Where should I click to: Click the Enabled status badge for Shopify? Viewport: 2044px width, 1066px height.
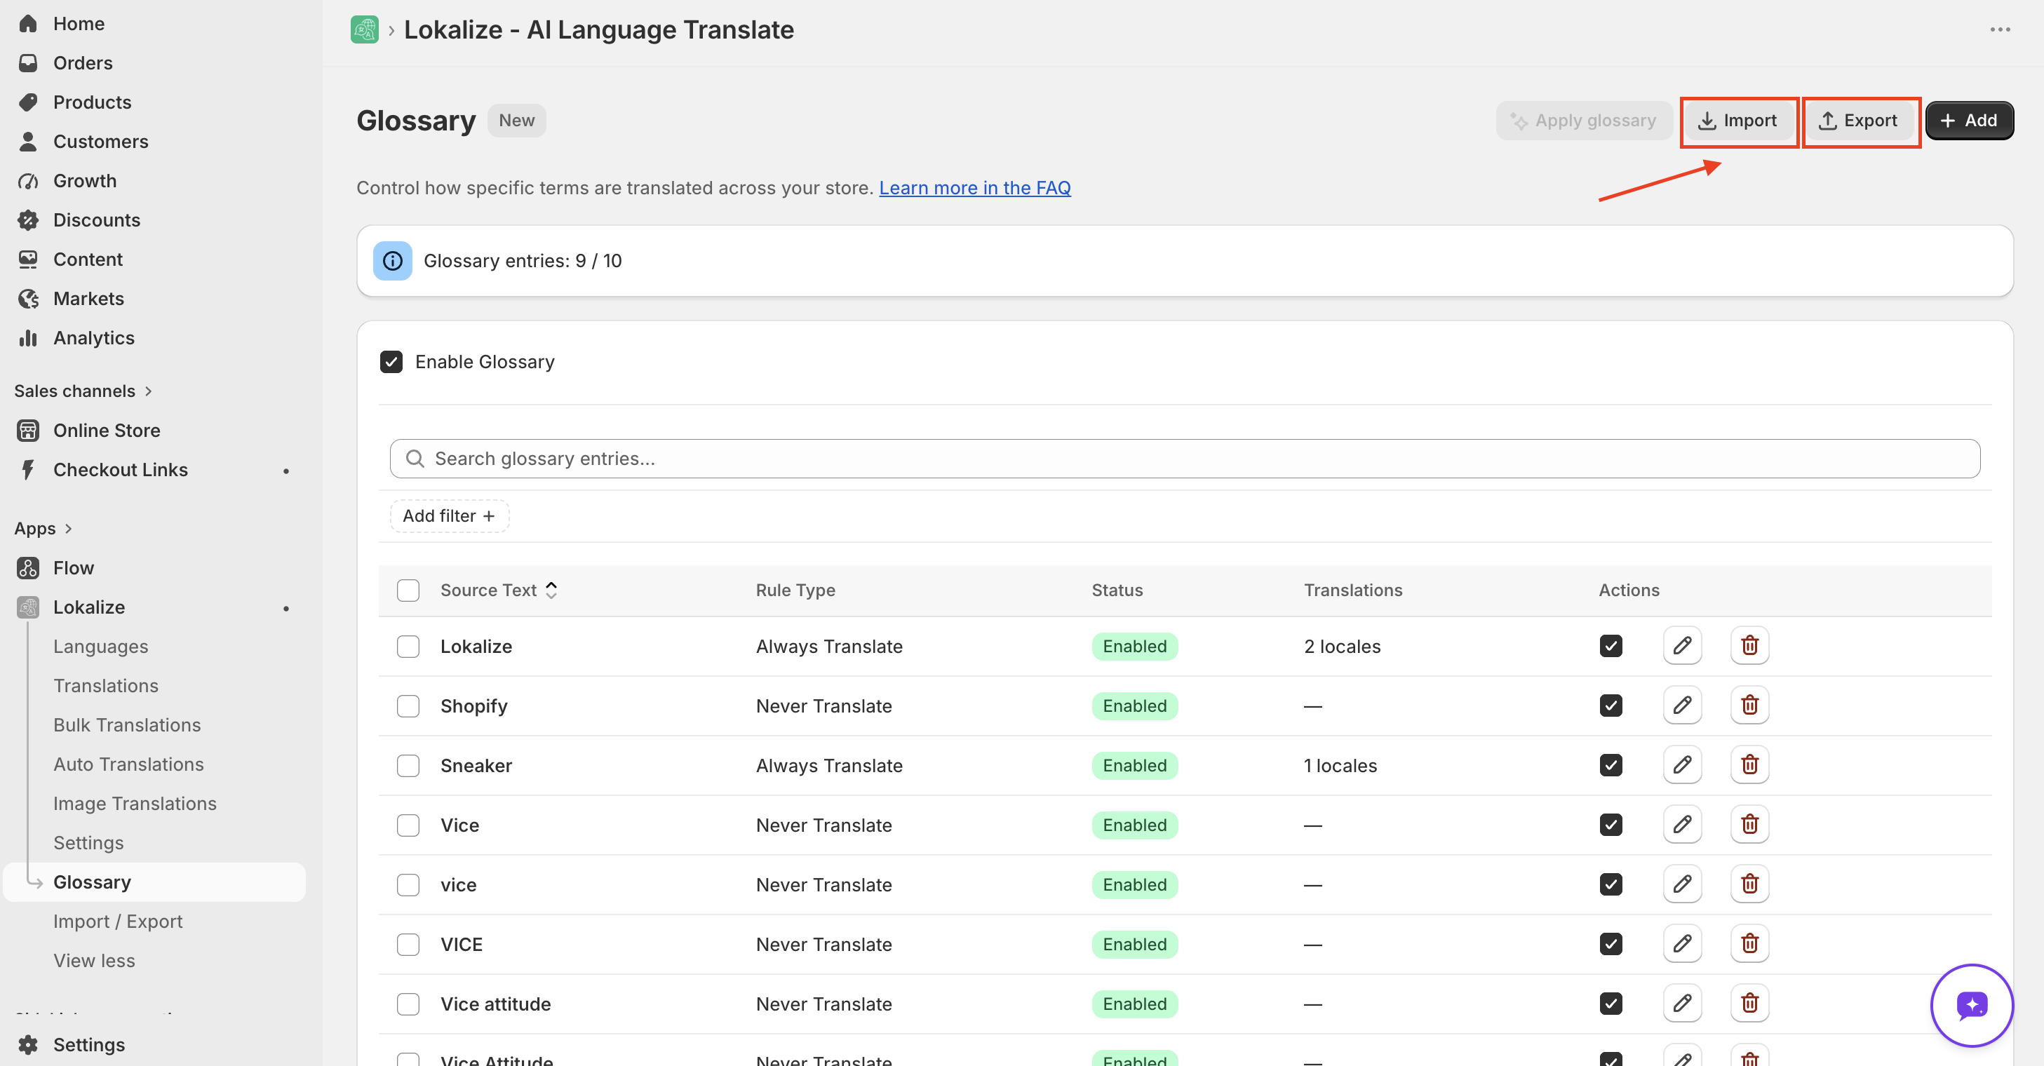coord(1135,706)
